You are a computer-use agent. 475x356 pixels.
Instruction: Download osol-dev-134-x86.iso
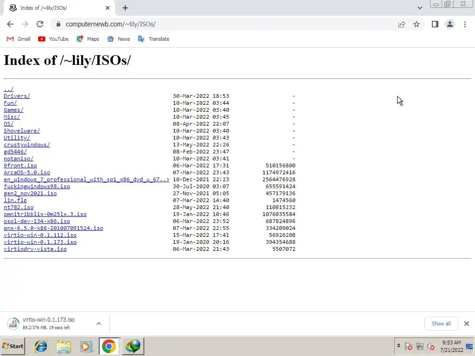pos(37,221)
